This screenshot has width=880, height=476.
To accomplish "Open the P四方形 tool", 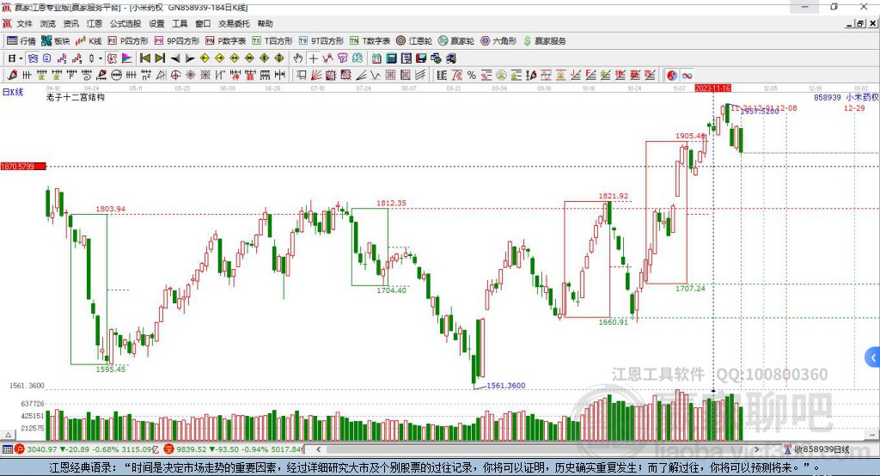I will 128,41.
